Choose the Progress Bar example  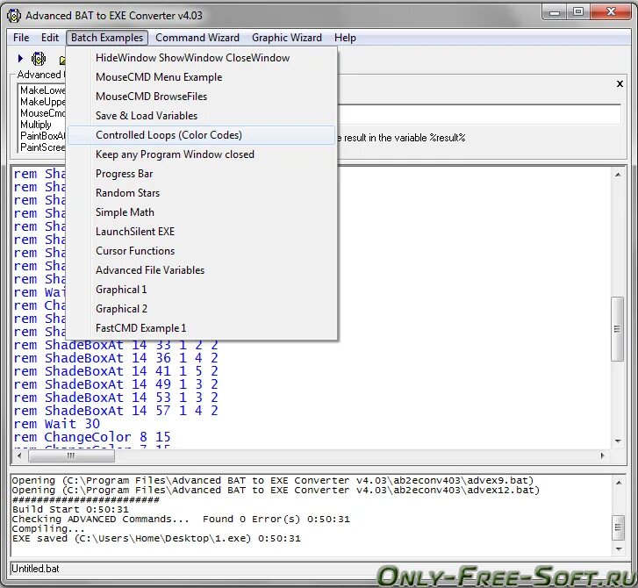pos(202,174)
